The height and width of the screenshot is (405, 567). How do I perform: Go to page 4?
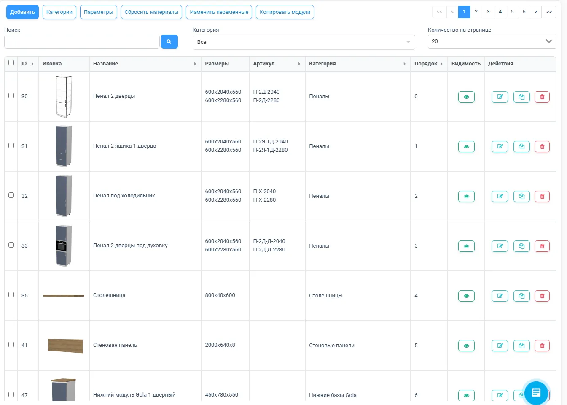coord(500,12)
